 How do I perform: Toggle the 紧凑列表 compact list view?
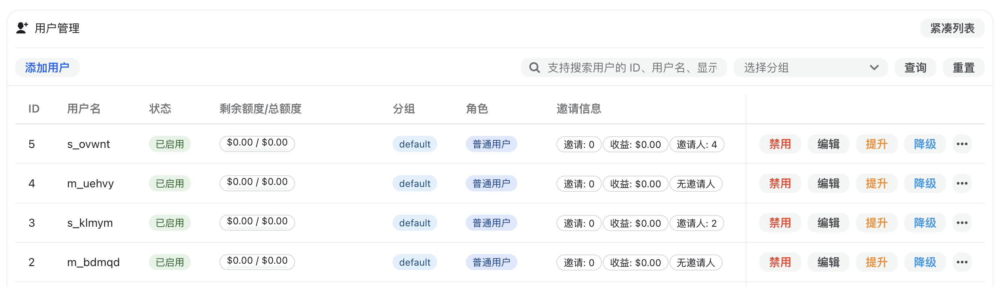[952, 28]
